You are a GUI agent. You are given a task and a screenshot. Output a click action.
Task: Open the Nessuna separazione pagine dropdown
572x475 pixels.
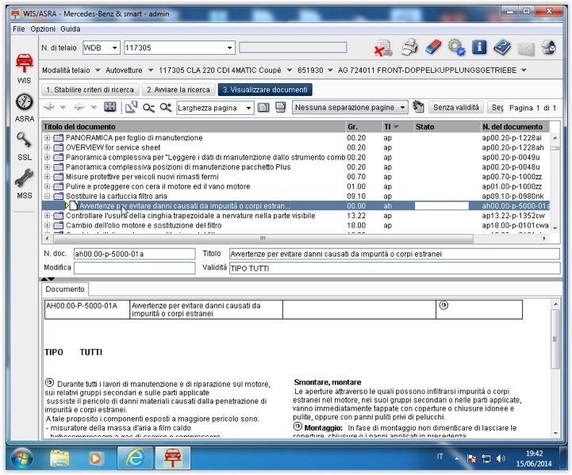pos(402,108)
